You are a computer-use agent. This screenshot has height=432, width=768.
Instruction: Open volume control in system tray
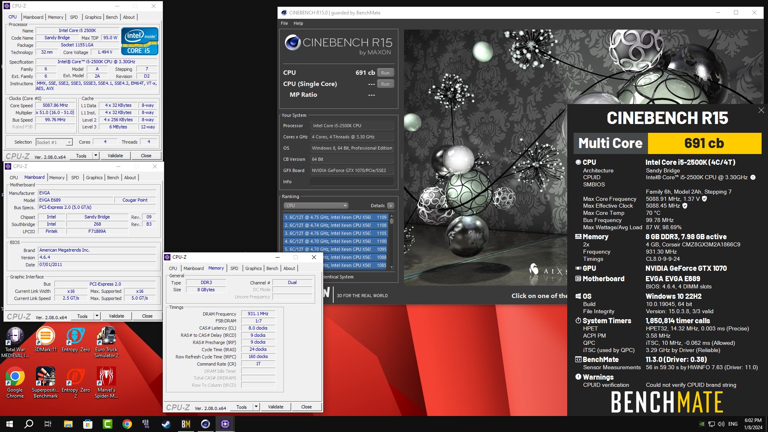click(721, 424)
